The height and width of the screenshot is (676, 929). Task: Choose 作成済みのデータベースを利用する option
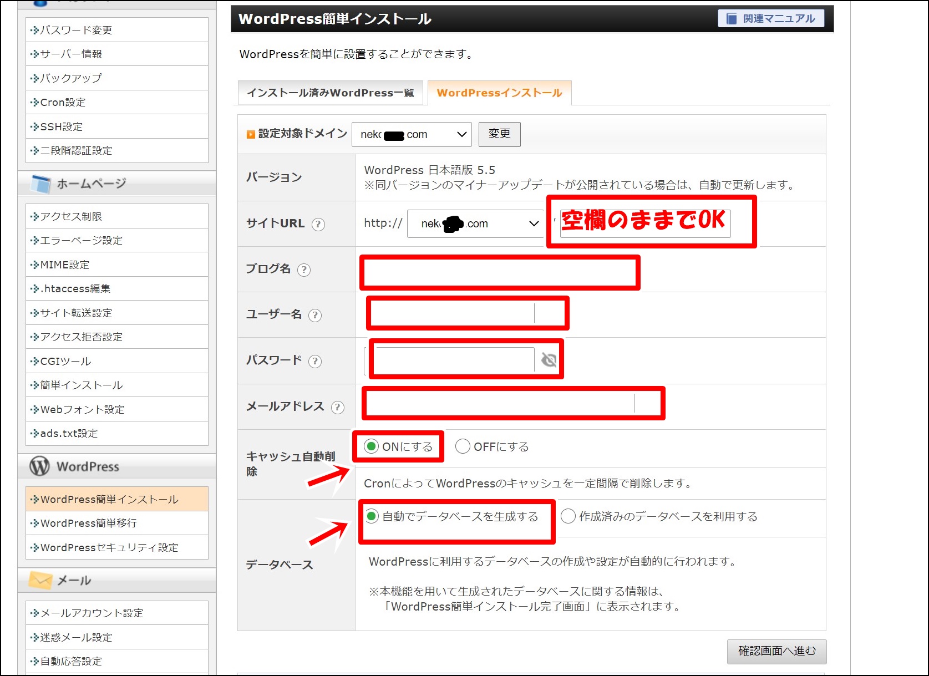[x=568, y=516]
